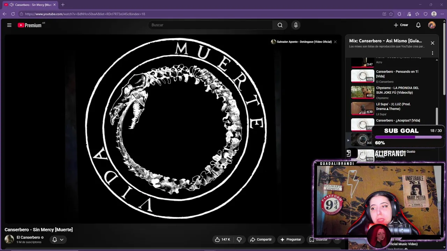Go back using browser back arrow

(5, 14)
